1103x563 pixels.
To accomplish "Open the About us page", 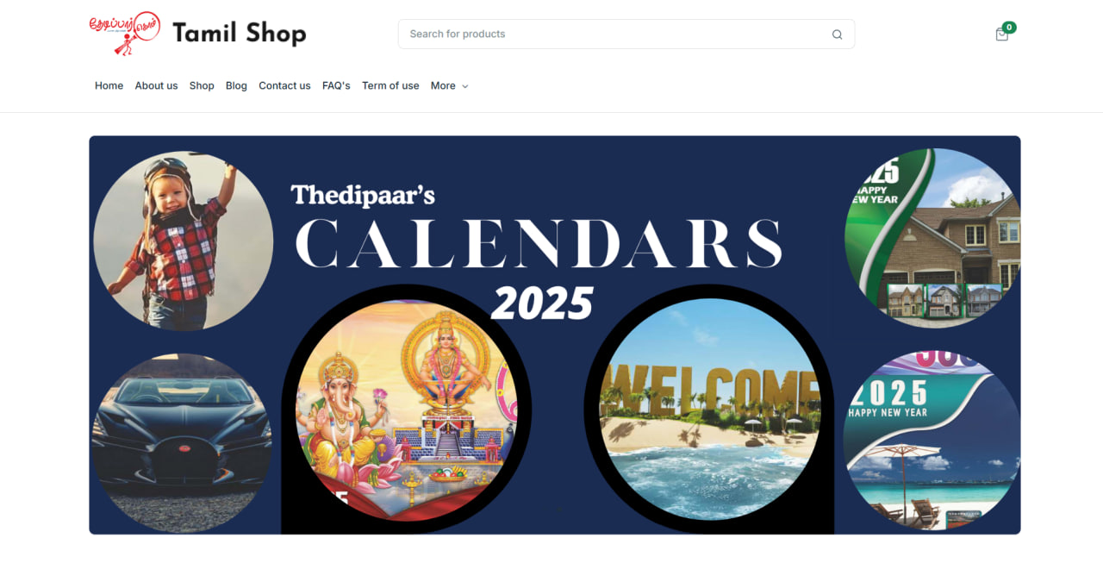I will (156, 86).
